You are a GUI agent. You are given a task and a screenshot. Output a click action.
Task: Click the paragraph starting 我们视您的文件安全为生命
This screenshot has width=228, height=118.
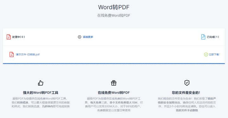point(187,104)
